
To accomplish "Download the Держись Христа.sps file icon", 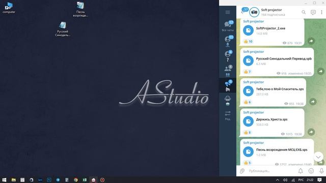I will pyautogui.click(x=248, y=121).
